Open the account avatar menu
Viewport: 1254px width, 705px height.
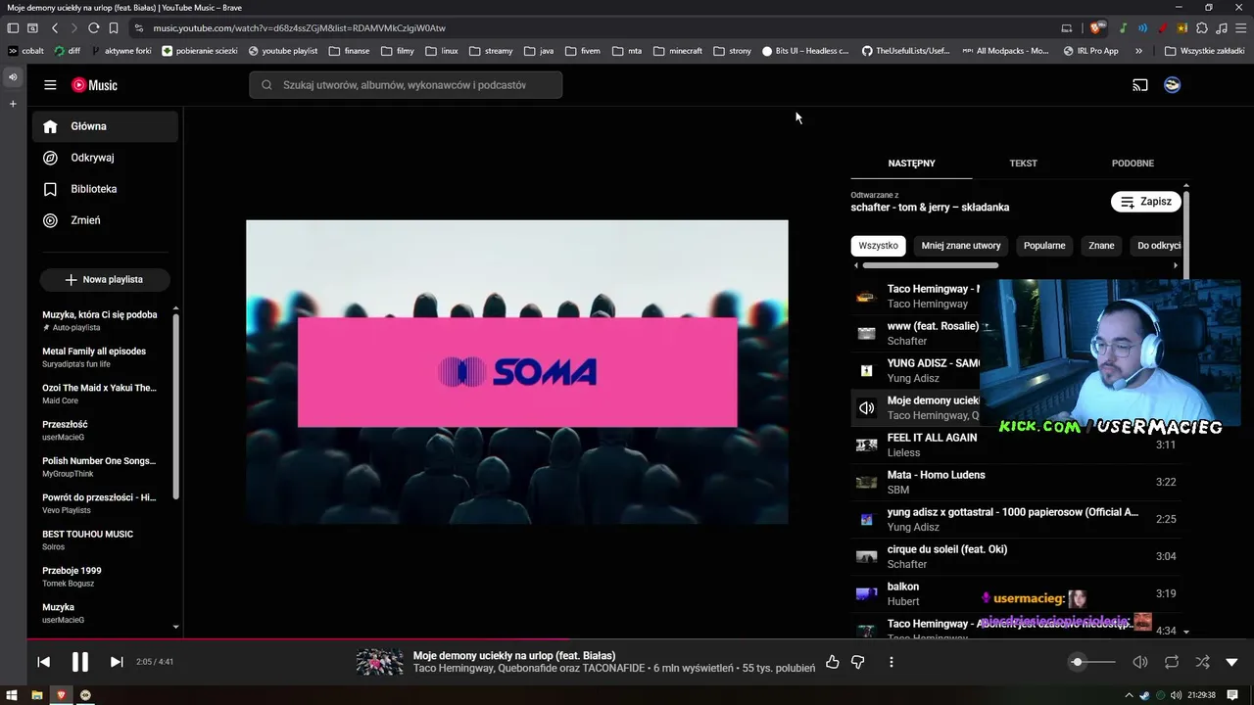point(1172,85)
